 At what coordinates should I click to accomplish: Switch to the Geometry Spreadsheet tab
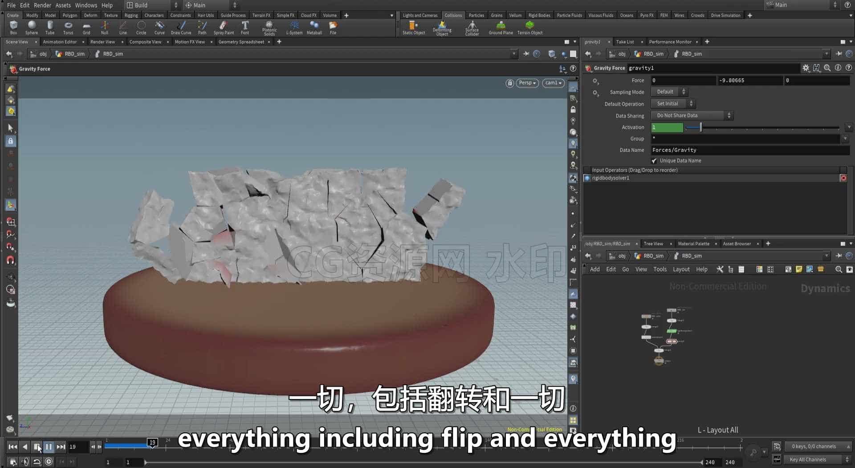pyautogui.click(x=241, y=42)
